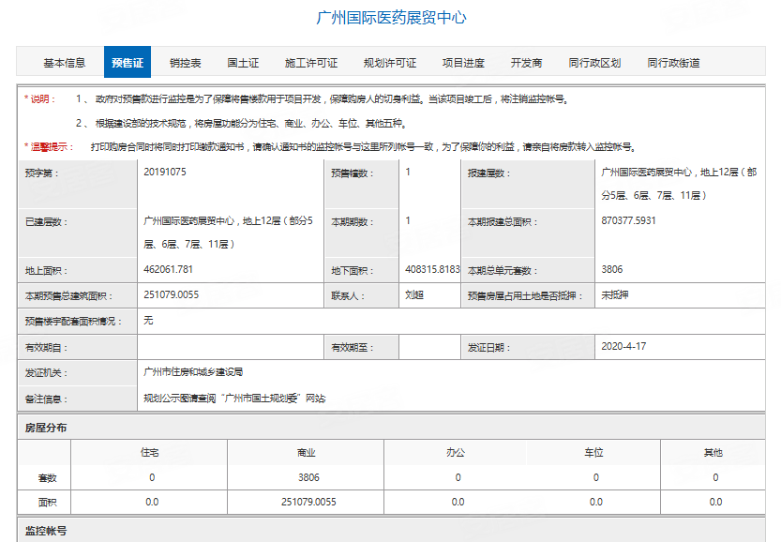The image size is (781, 542).
Task: Click the 监控帐号 section header
Action: (x=46, y=530)
